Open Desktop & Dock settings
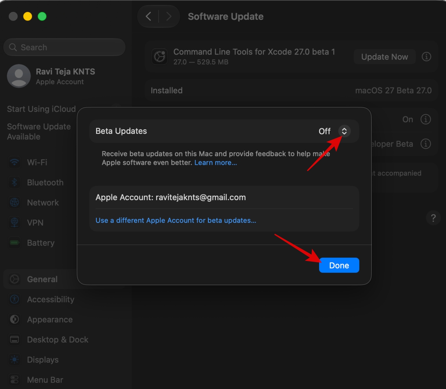 [58, 340]
